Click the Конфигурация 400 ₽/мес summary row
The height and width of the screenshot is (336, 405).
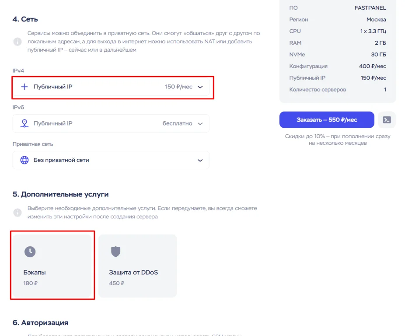[x=337, y=66]
